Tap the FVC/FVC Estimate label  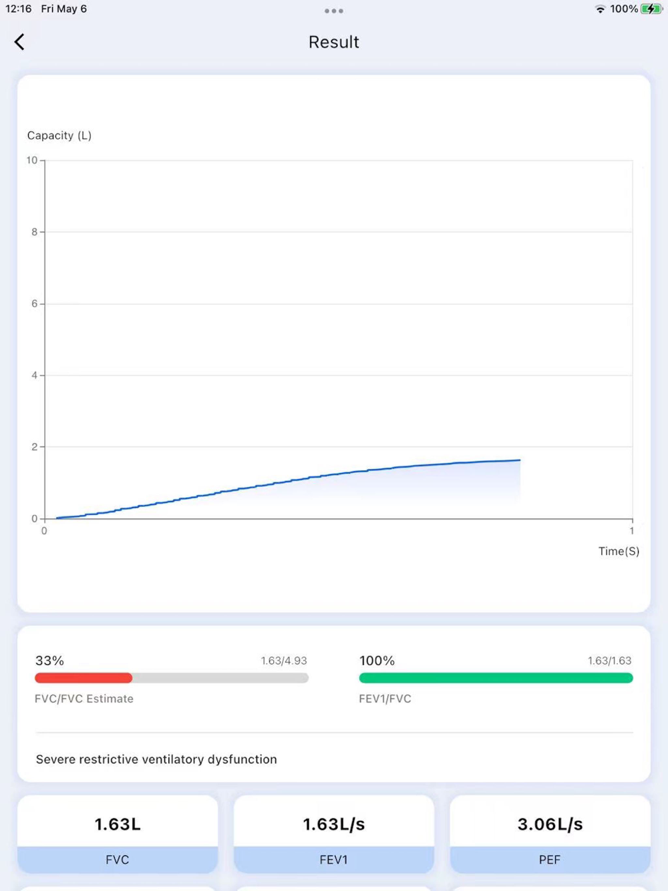[x=84, y=699]
